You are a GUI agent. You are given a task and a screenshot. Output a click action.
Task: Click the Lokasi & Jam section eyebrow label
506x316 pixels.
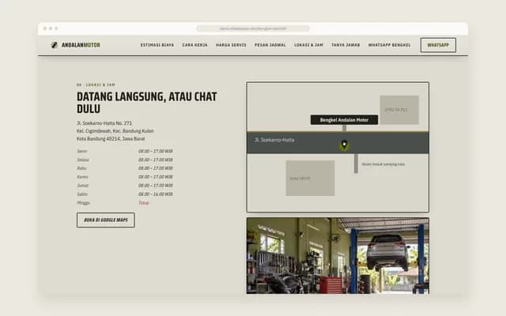click(96, 85)
